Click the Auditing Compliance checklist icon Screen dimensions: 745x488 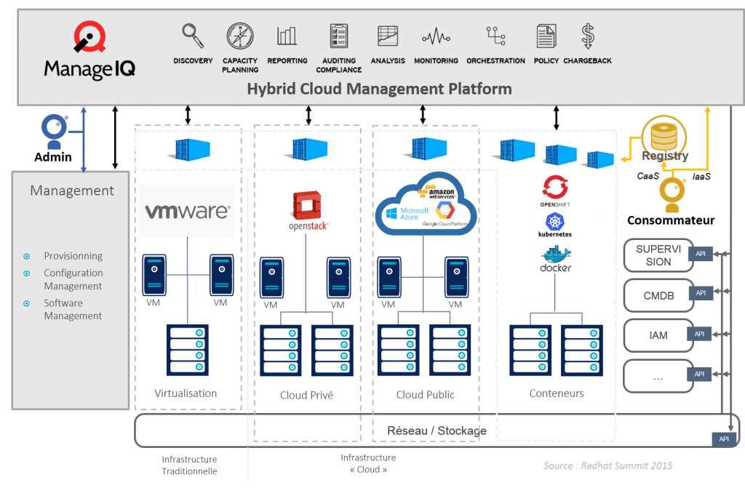point(338,36)
